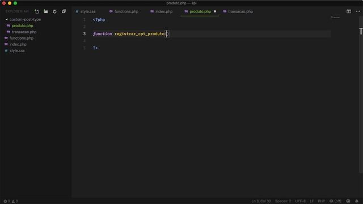Viewport: 363px width, 204px height.
Task: Place cursor at closing ?> tag
Action: click(x=95, y=48)
